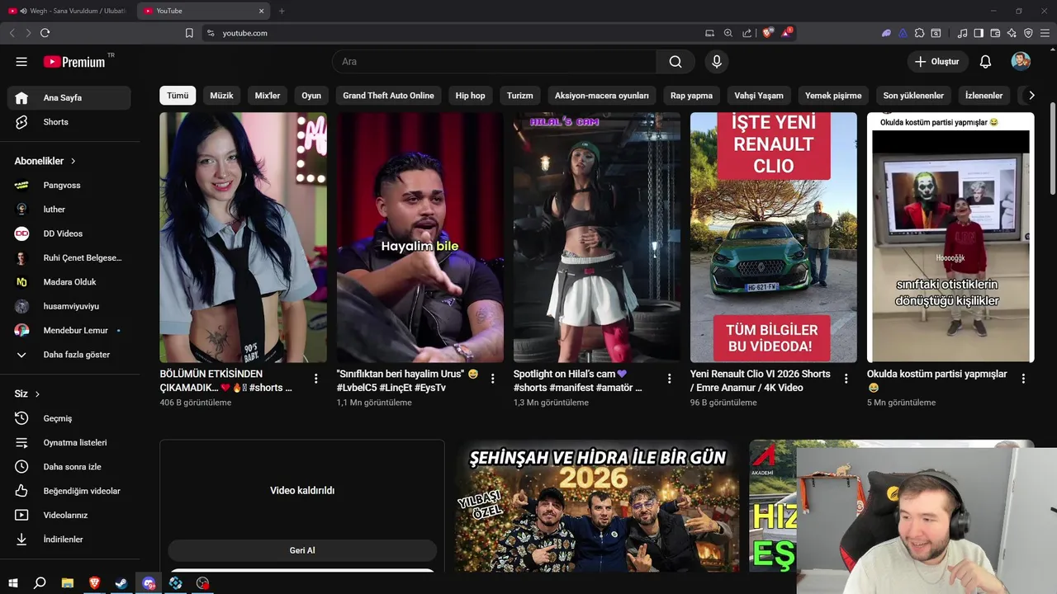Open Geçmiş history page

coord(69,418)
